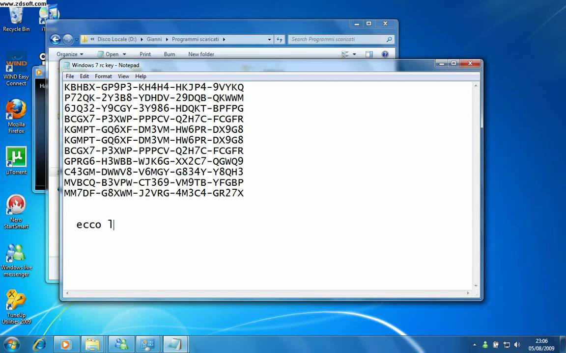Switch to Windows Explorer taskbar button
Screen dimensions: 566x353
click(x=93, y=344)
